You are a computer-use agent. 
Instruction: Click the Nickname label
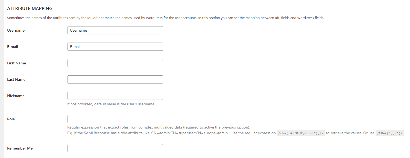pos(16,96)
